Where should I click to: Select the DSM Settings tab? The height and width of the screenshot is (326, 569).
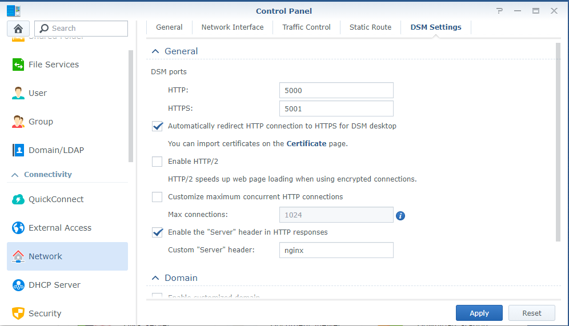pyautogui.click(x=436, y=27)
